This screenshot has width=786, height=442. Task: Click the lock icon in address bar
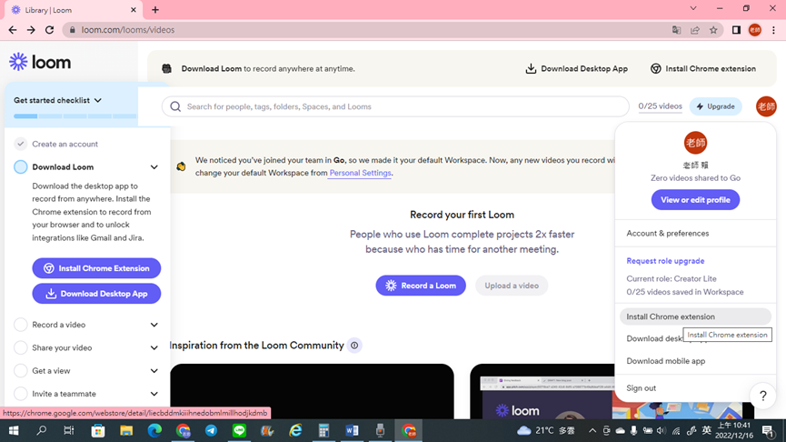point(72,30)
